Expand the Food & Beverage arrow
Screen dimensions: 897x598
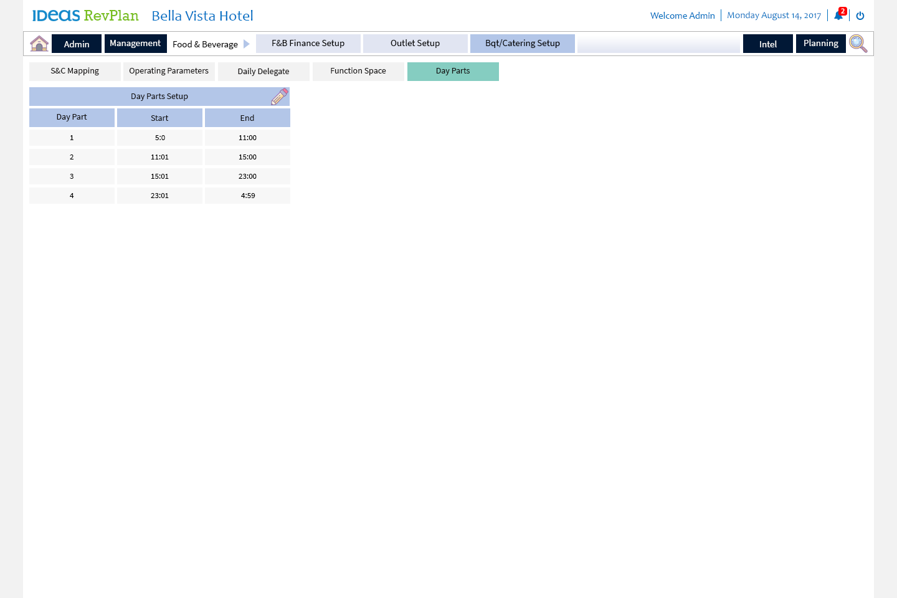tap(247, 44)
